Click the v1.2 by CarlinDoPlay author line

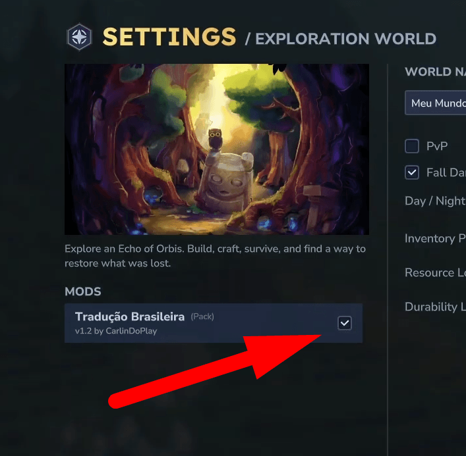pyautogui.click(x=116, y=331)
